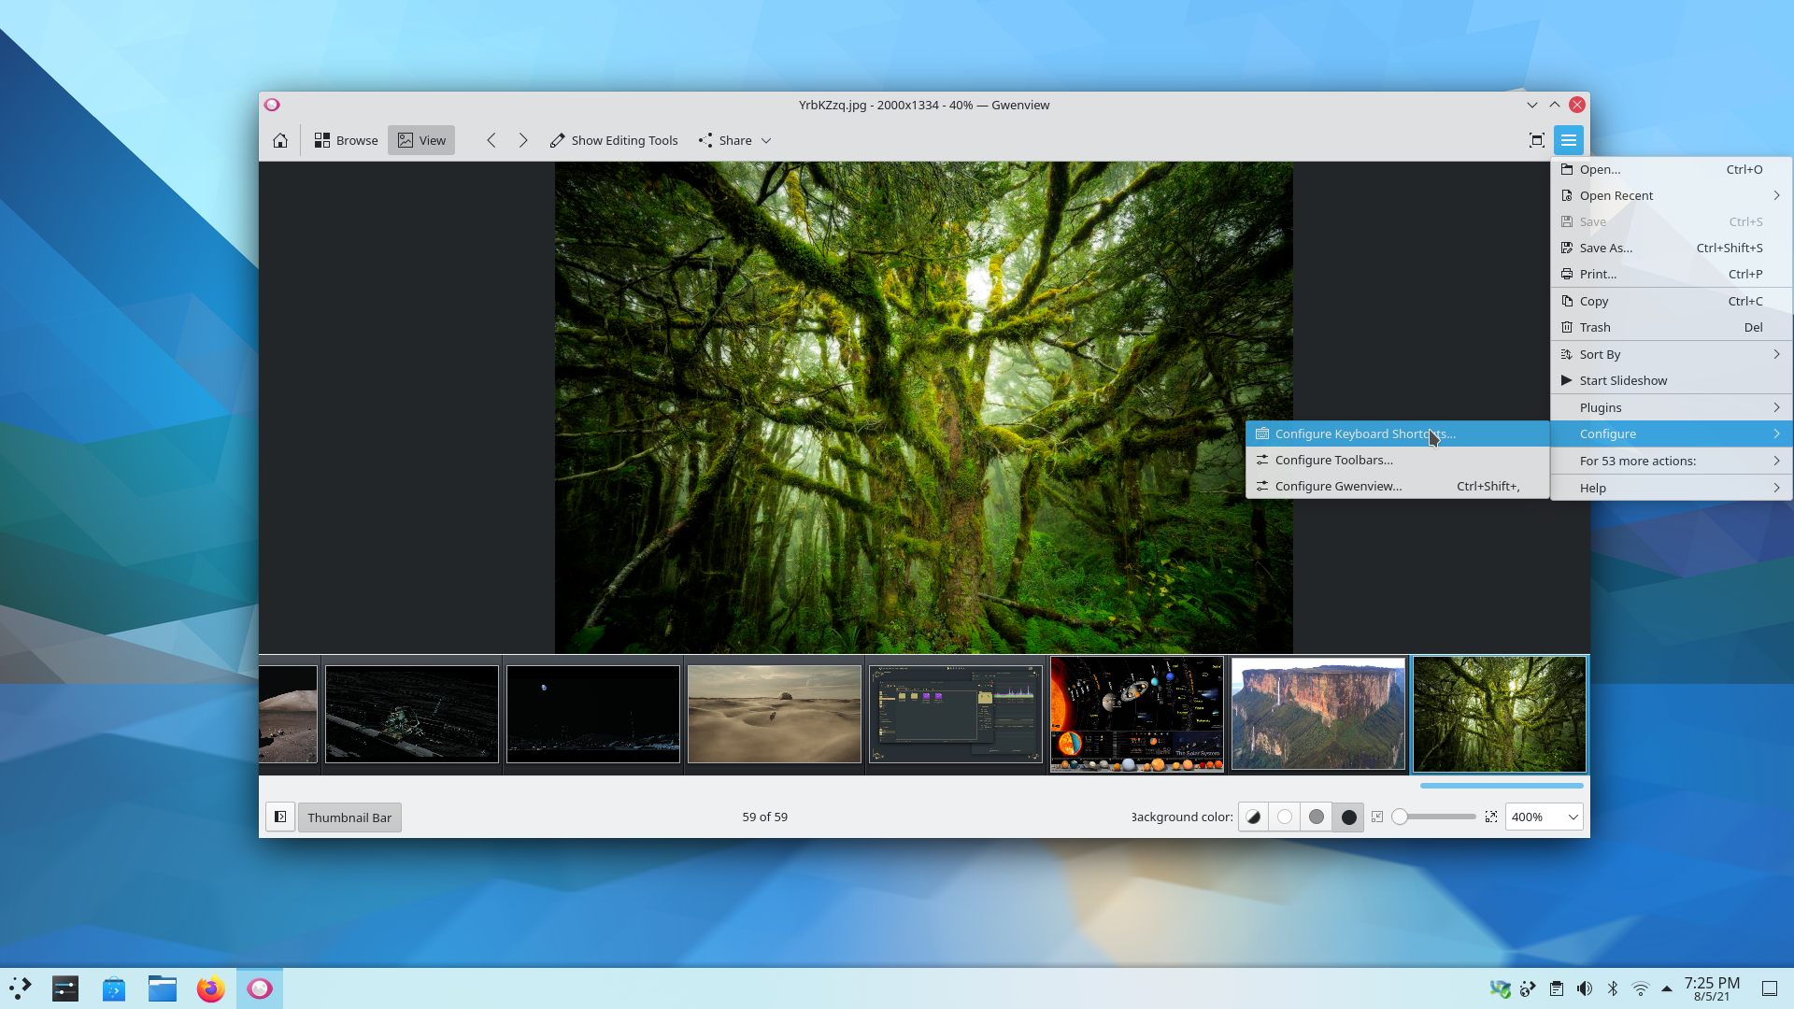Select black background color swatch
This screenshot has height=1009, width=1794.
[1348, 817]
